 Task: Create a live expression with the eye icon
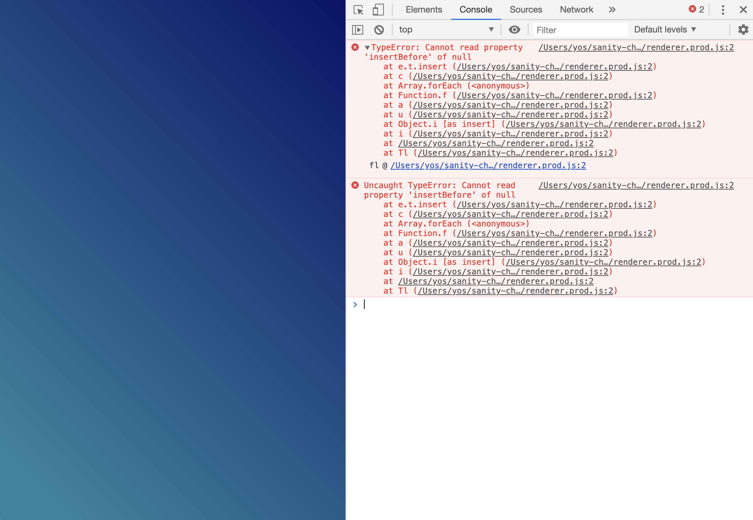coord(514,30)
